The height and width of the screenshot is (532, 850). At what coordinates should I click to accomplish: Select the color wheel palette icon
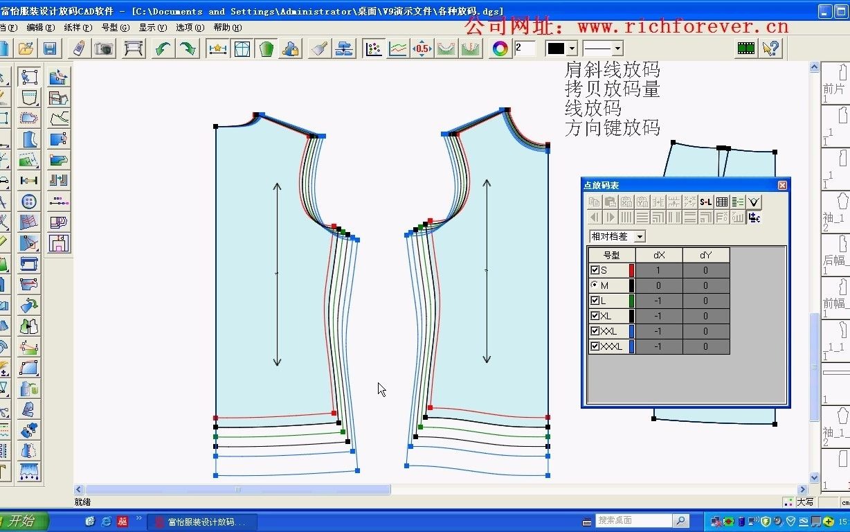coord(500,48)
